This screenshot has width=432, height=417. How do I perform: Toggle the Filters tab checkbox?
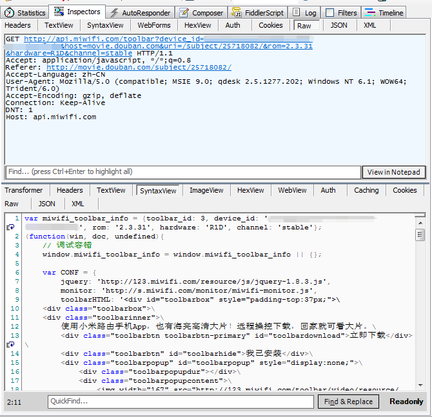coord(330,12)
